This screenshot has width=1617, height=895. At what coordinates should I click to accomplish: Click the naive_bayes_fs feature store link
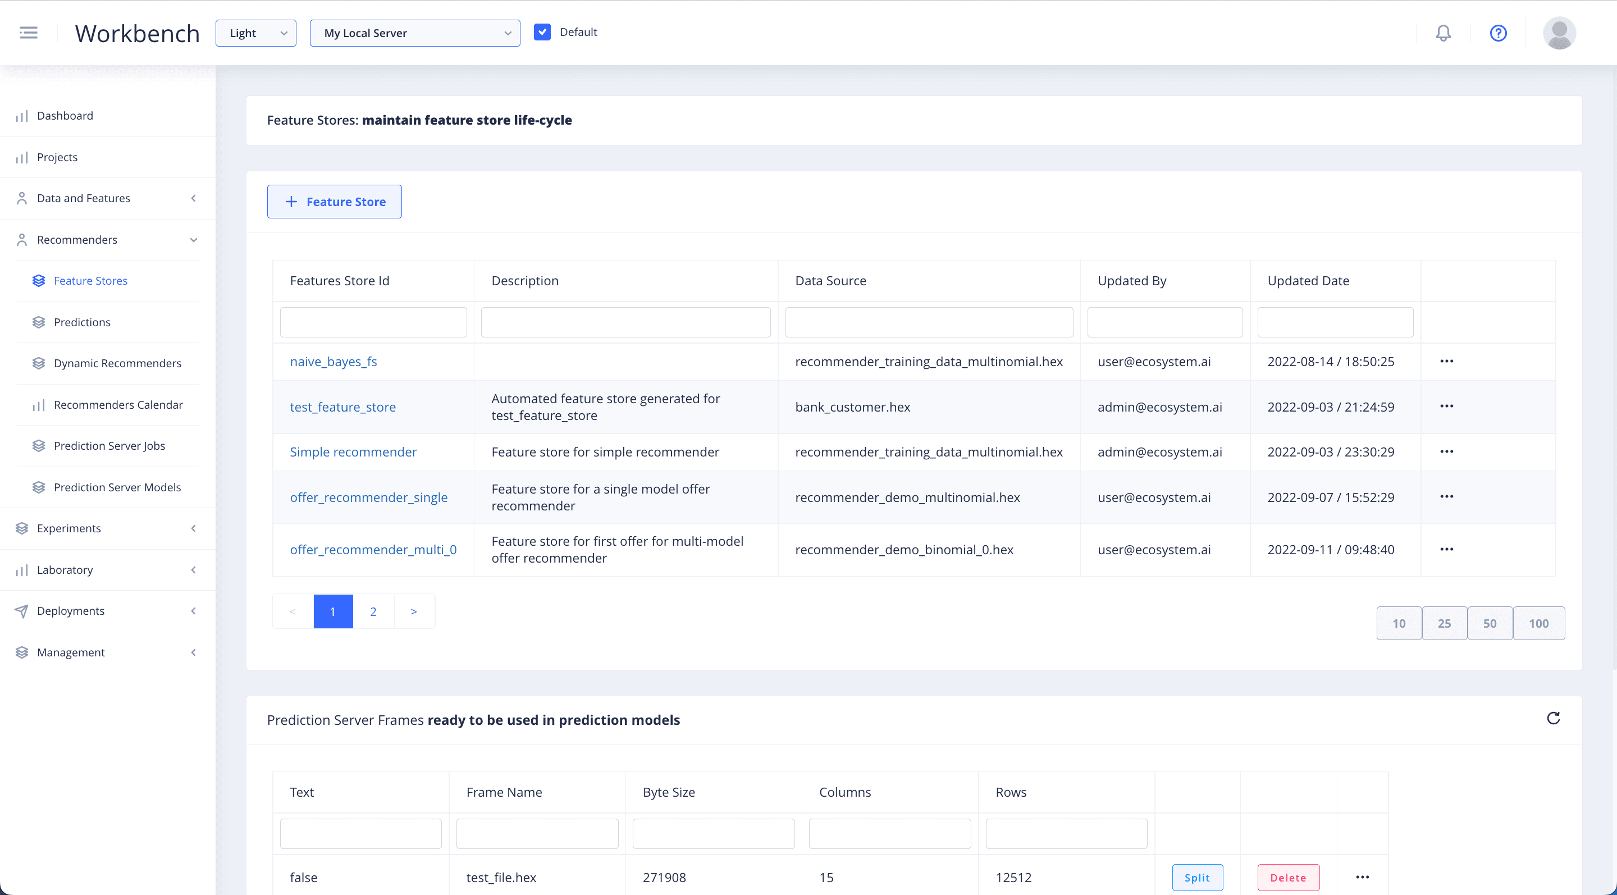[x=332, y=362]
